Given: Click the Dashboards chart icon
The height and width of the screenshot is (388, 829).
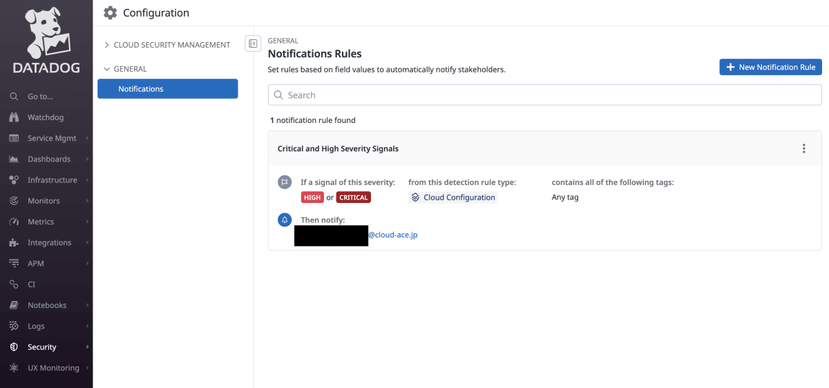Looking at the screenshot, I should [14, 159].
